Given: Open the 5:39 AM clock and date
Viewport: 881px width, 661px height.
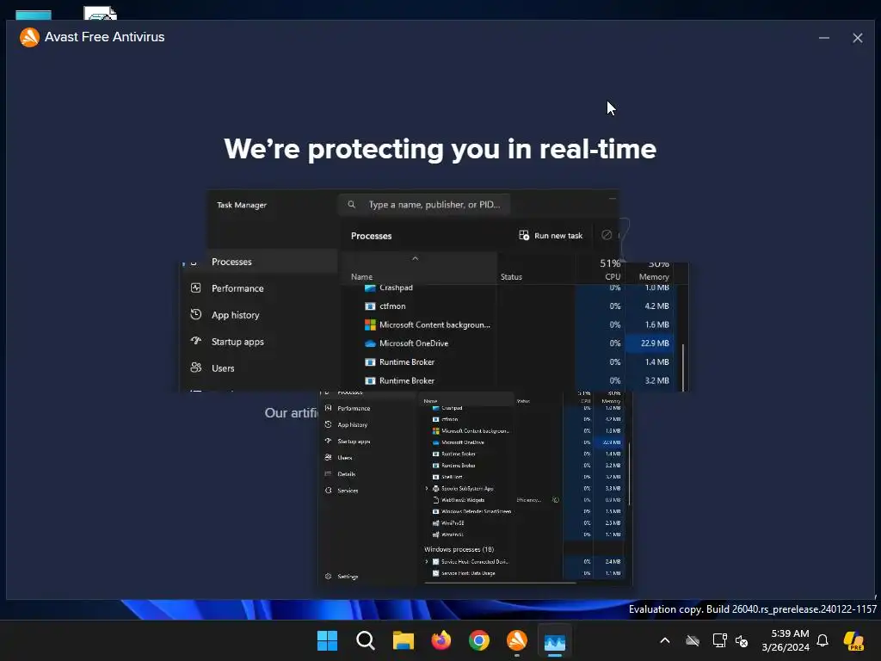Looking at the screenshot, I should pyautogui.click(x=786, y=640).
